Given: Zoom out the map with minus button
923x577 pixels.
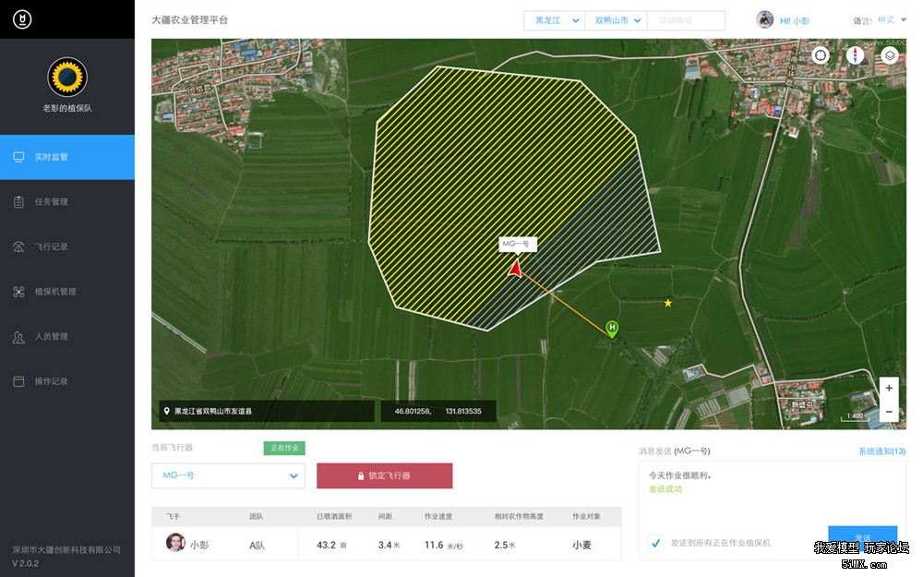Looking at the screenshot, I should pyautogui.click(x=889, y=412).
